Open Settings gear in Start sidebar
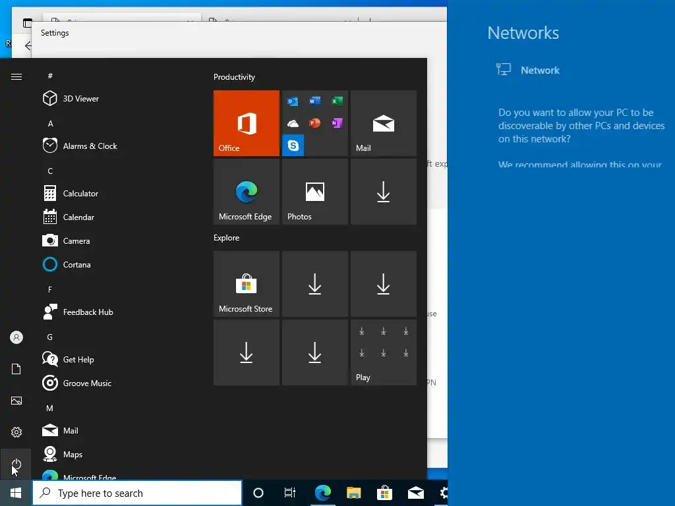The width and height of the screenshot is (675, 506). tap(16, 432)
